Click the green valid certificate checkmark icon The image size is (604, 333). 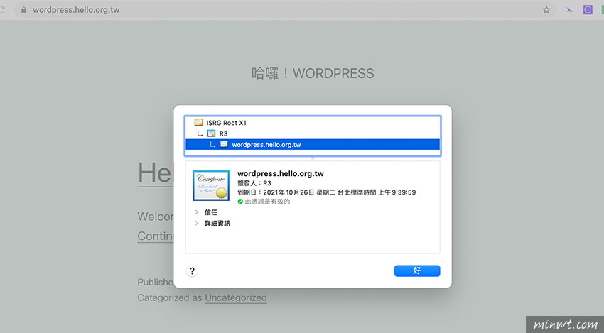pos(240,202)
